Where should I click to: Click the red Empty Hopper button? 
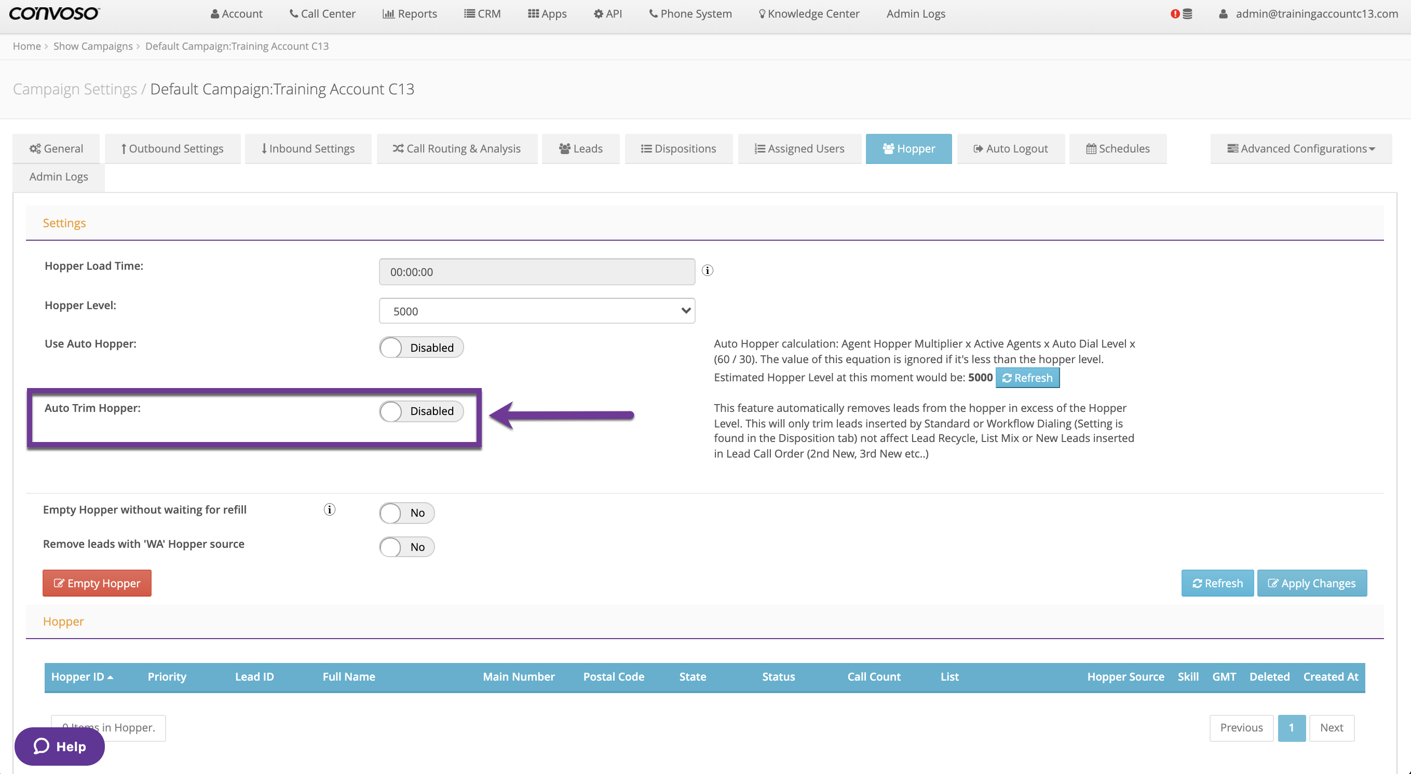(97, 583)
